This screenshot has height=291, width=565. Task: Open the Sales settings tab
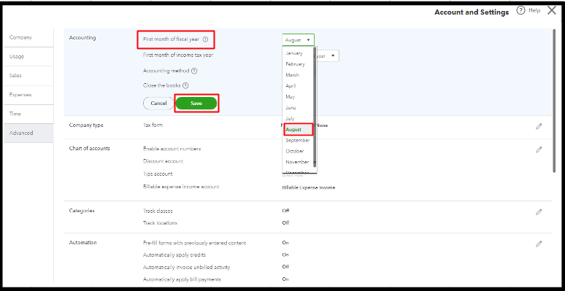click(28, 76)
